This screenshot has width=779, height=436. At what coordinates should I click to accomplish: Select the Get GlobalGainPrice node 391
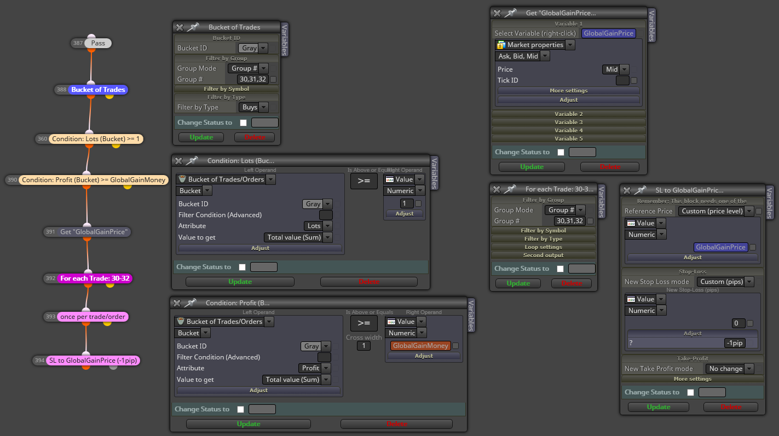coord(94,231)
